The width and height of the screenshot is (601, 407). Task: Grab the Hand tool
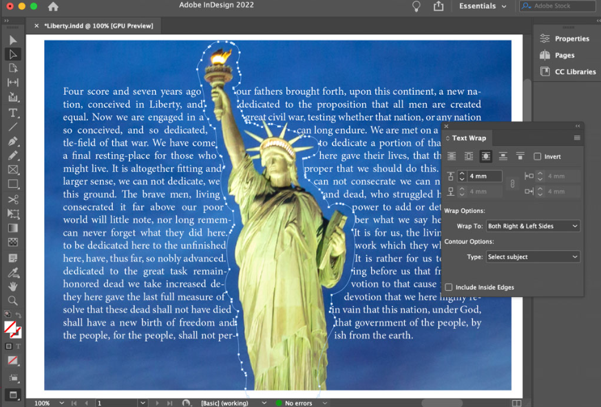12,287
